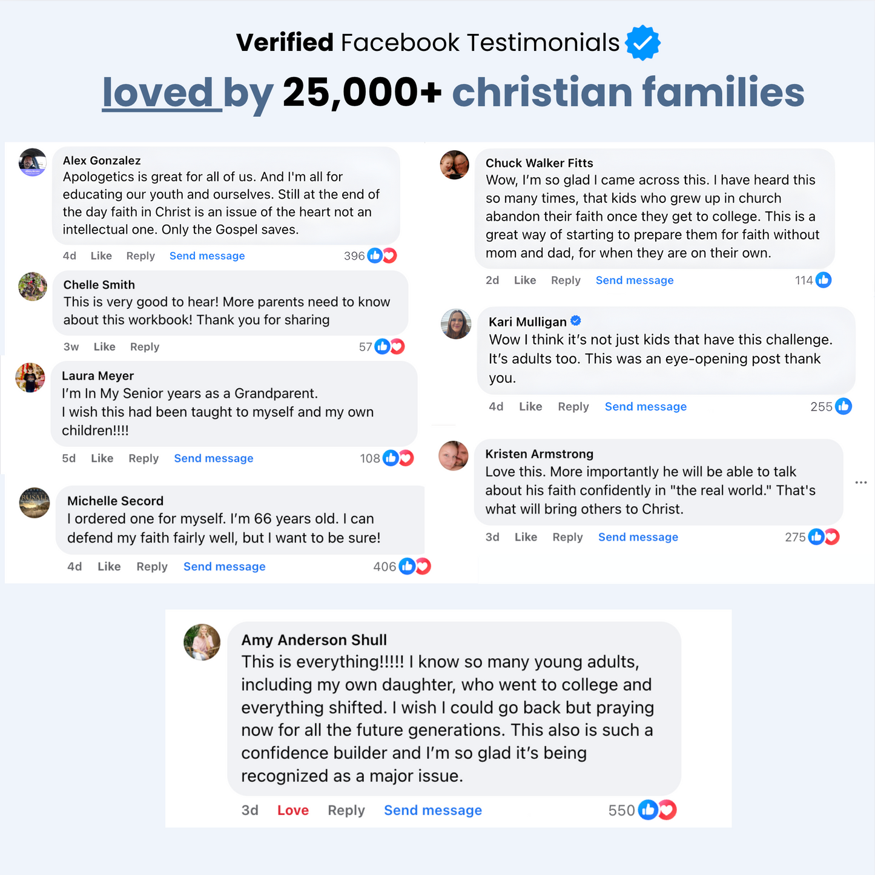Click like reaction icon on Kari Mulligan's comment
The width and height of the screenshot is (875, 875).
844,406
